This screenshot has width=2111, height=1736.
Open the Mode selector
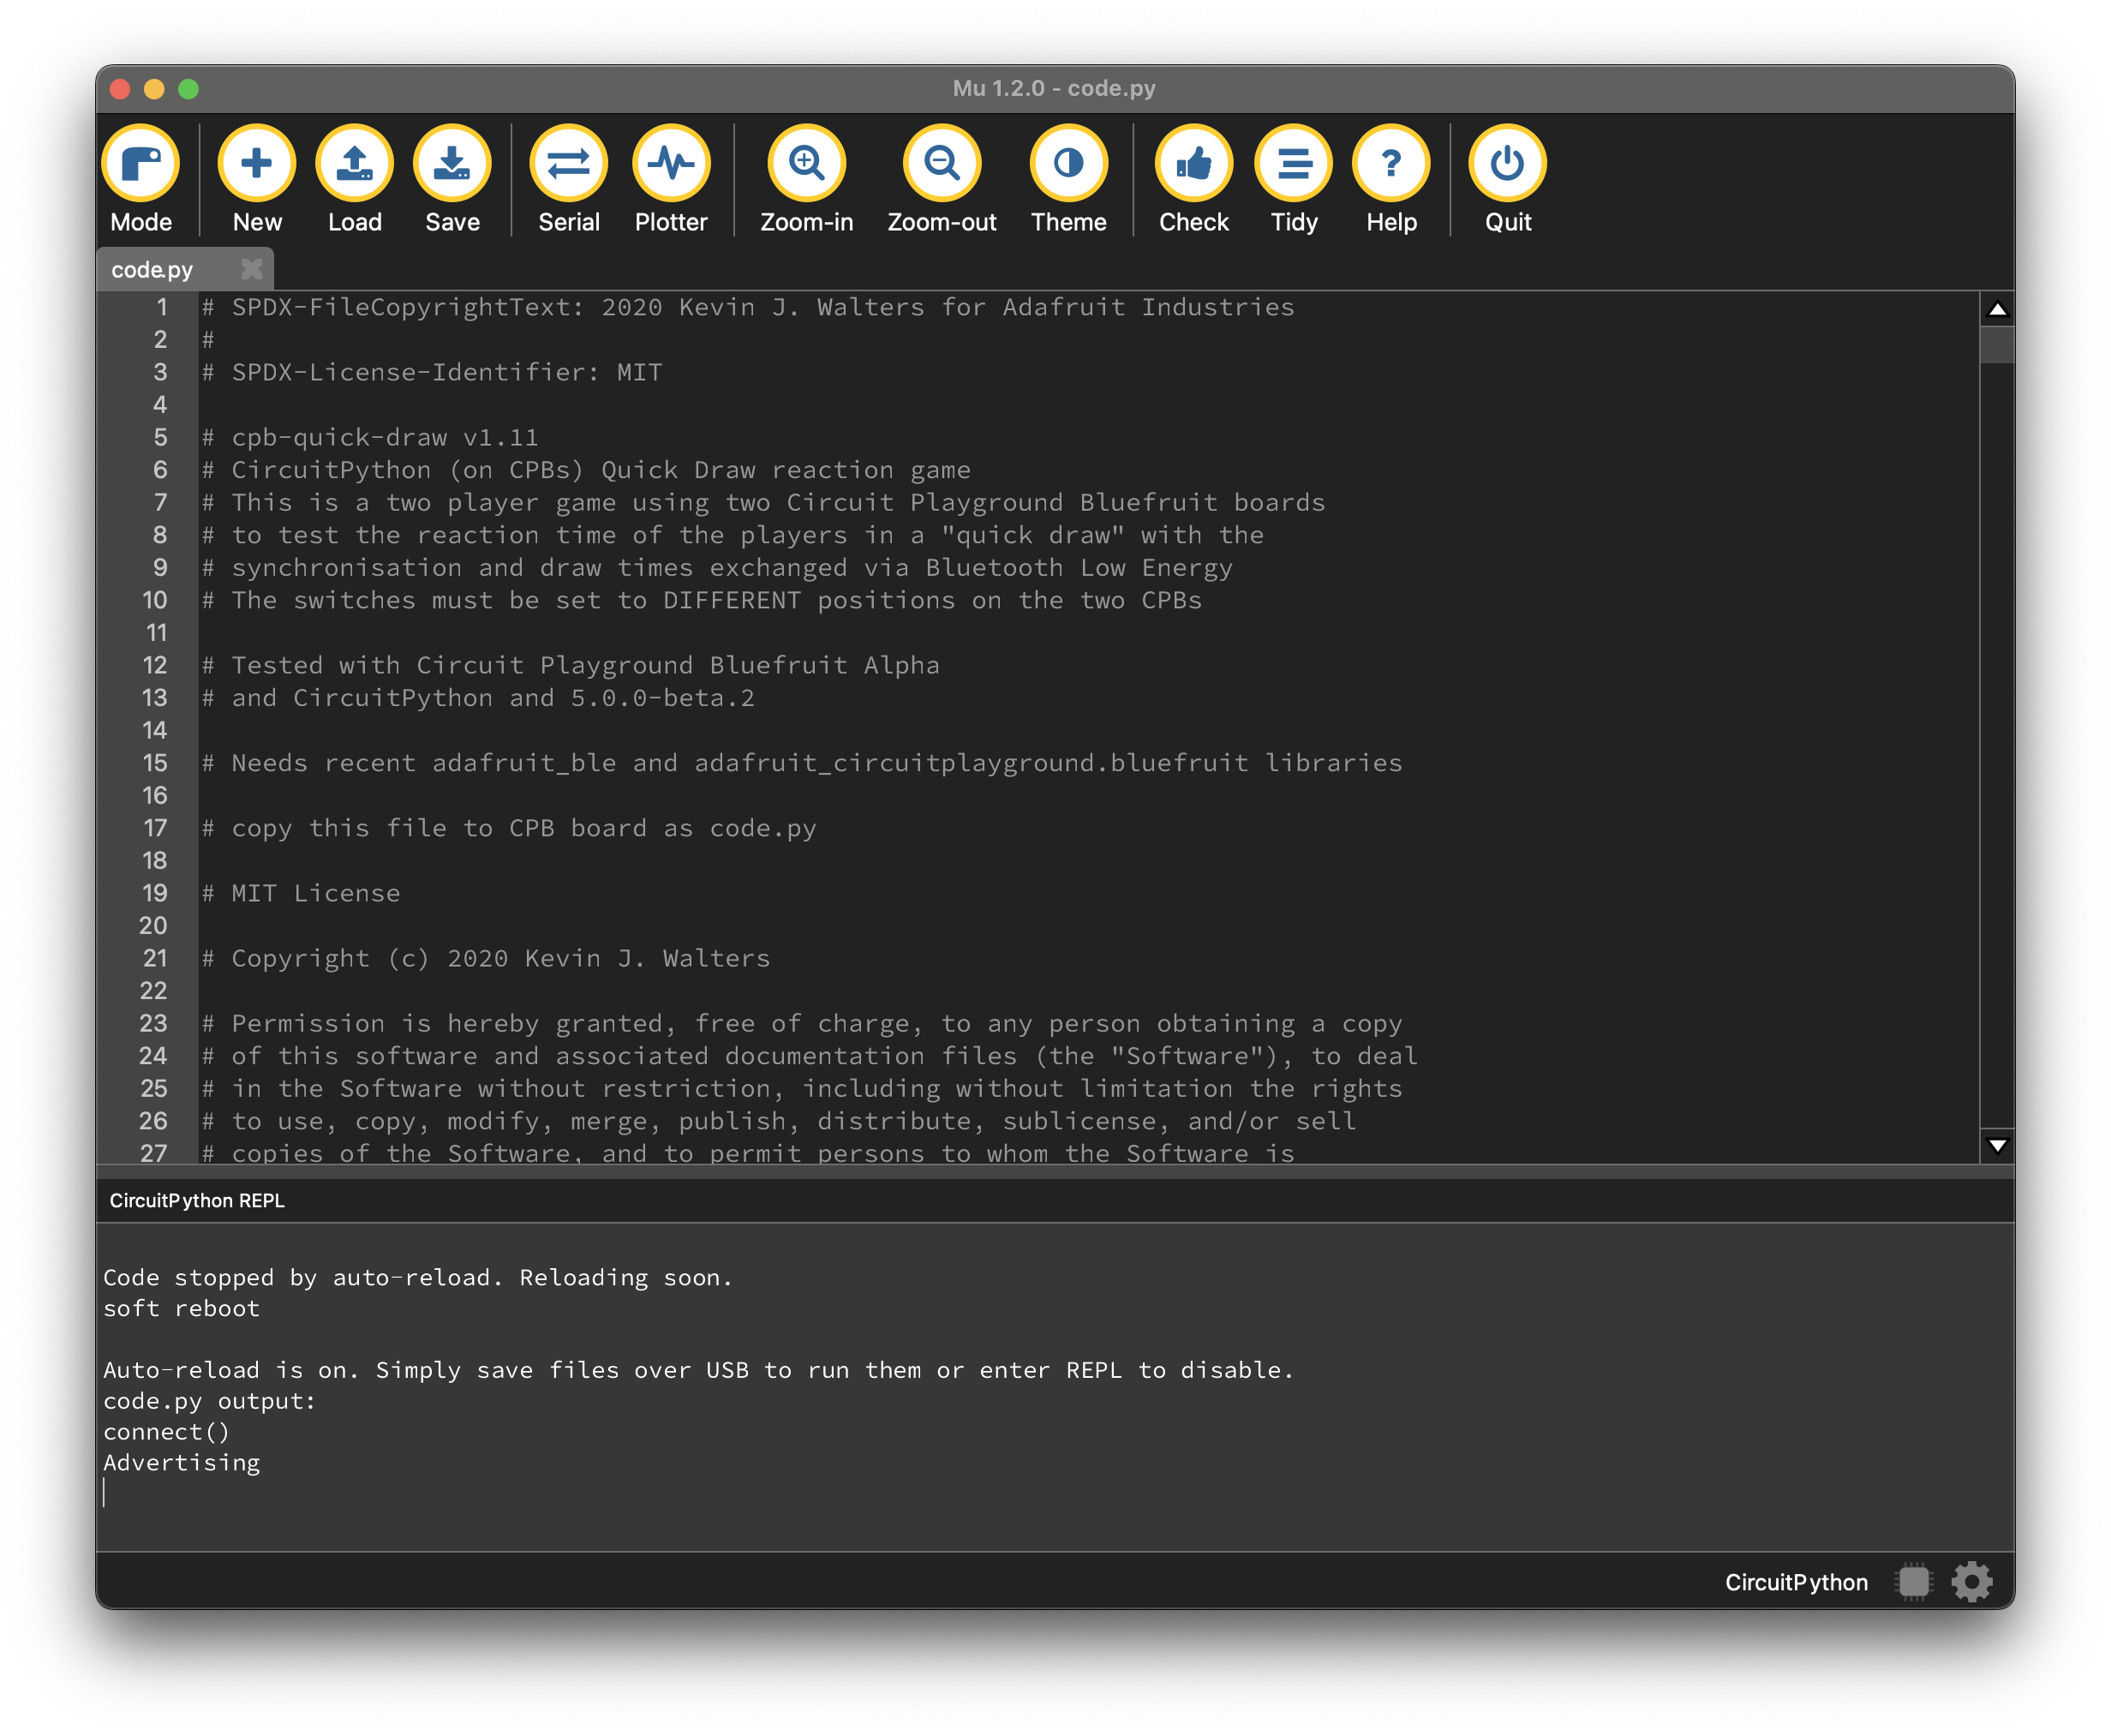(x=141, y=164)
